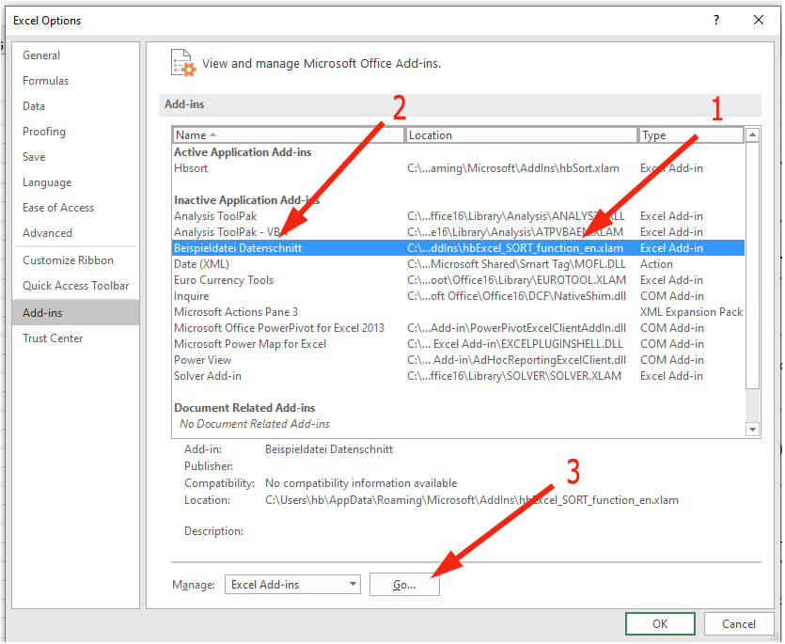
Task: Sort list by Name column header
Action: pos(289,135)
